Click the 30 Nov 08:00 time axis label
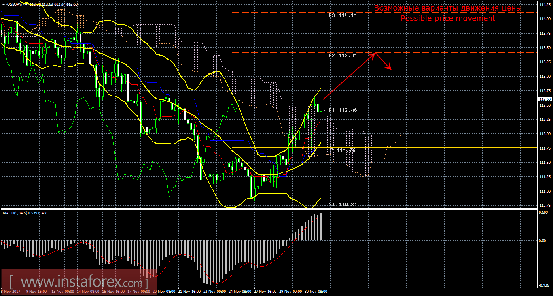 click(316, 292)
